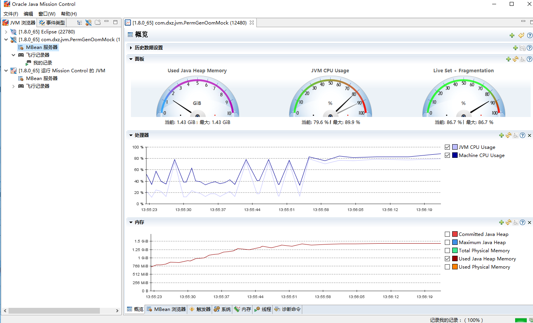This screenshot has width=533, height=323.
Task: Open the 文件(F) menu
Action: [11, 14]
